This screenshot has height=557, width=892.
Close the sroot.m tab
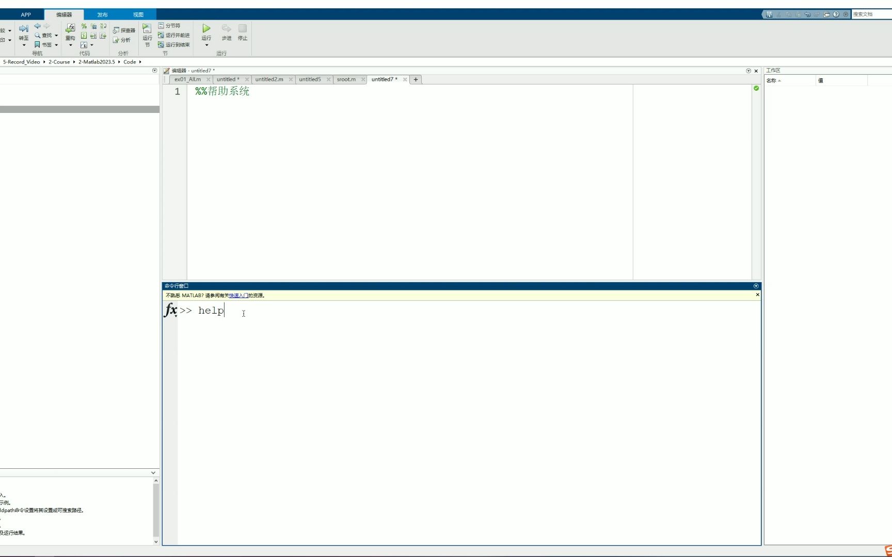point(363,79)
